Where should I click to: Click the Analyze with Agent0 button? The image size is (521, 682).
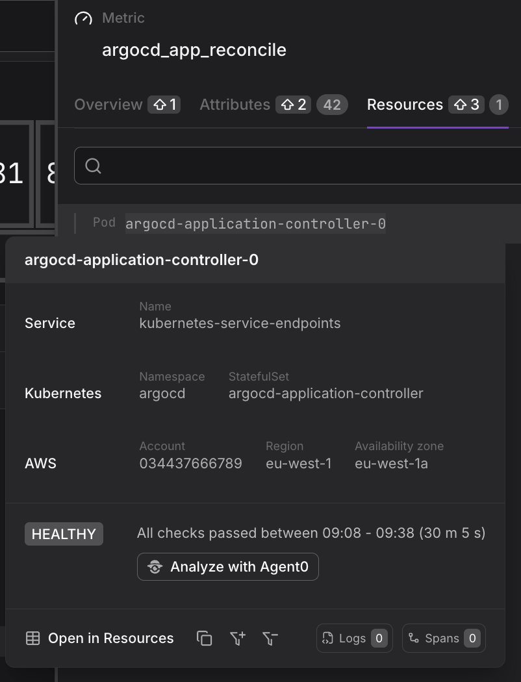(x=227, y=566)
